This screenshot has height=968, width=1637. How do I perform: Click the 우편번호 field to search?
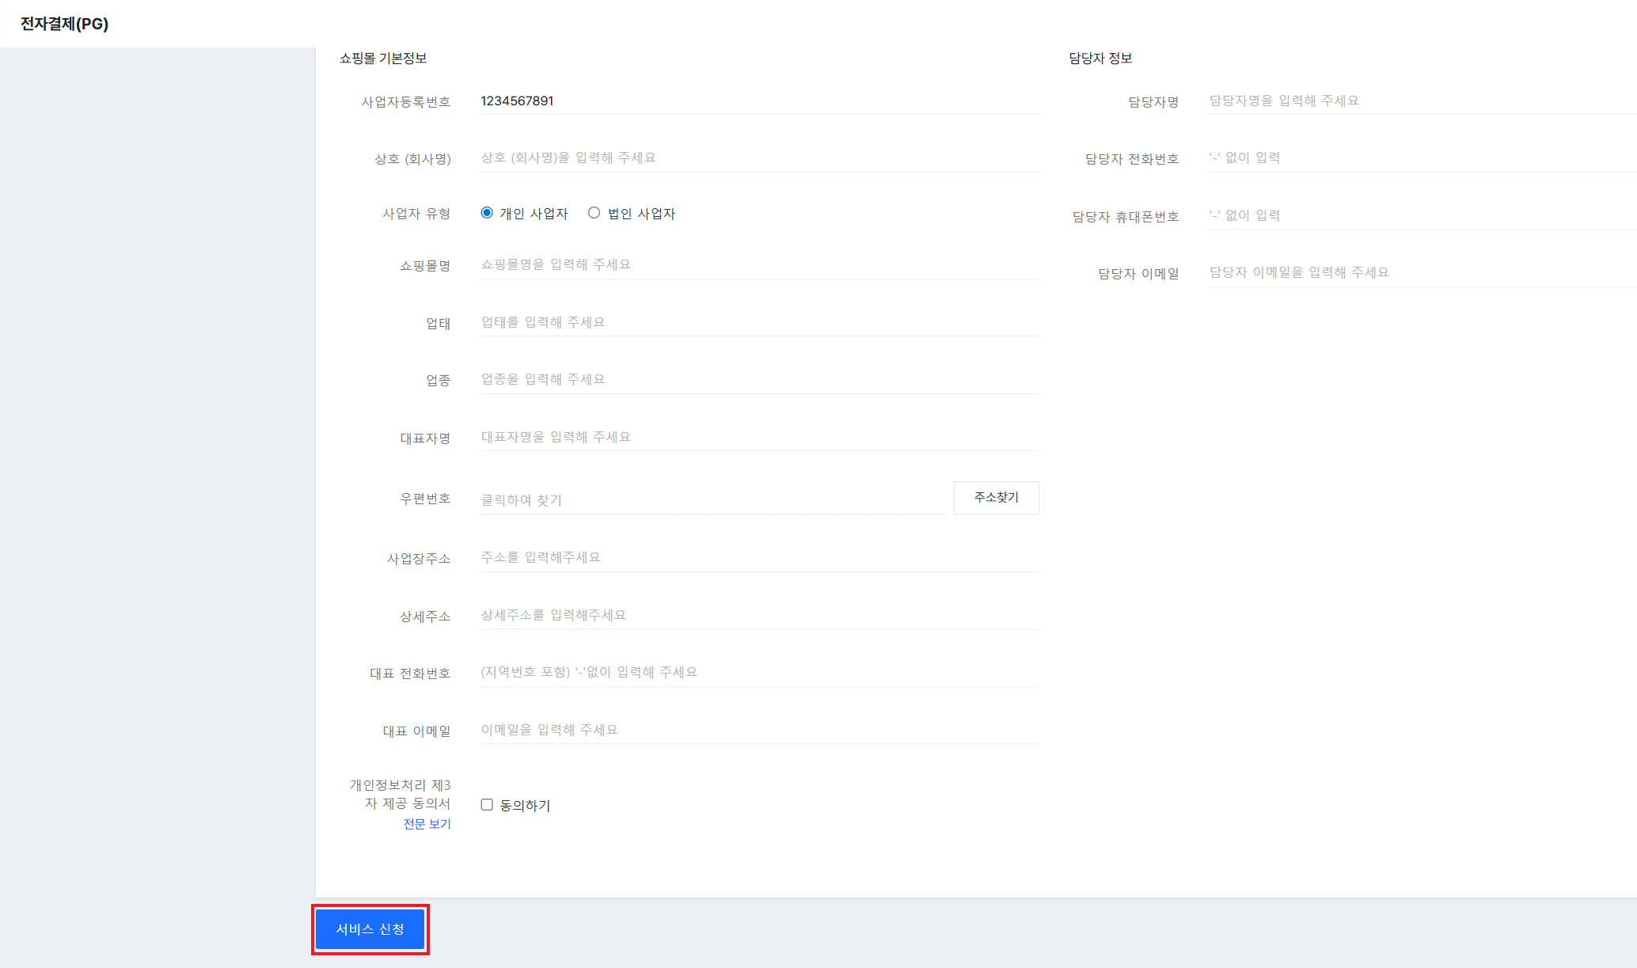[x=712, y=500]
